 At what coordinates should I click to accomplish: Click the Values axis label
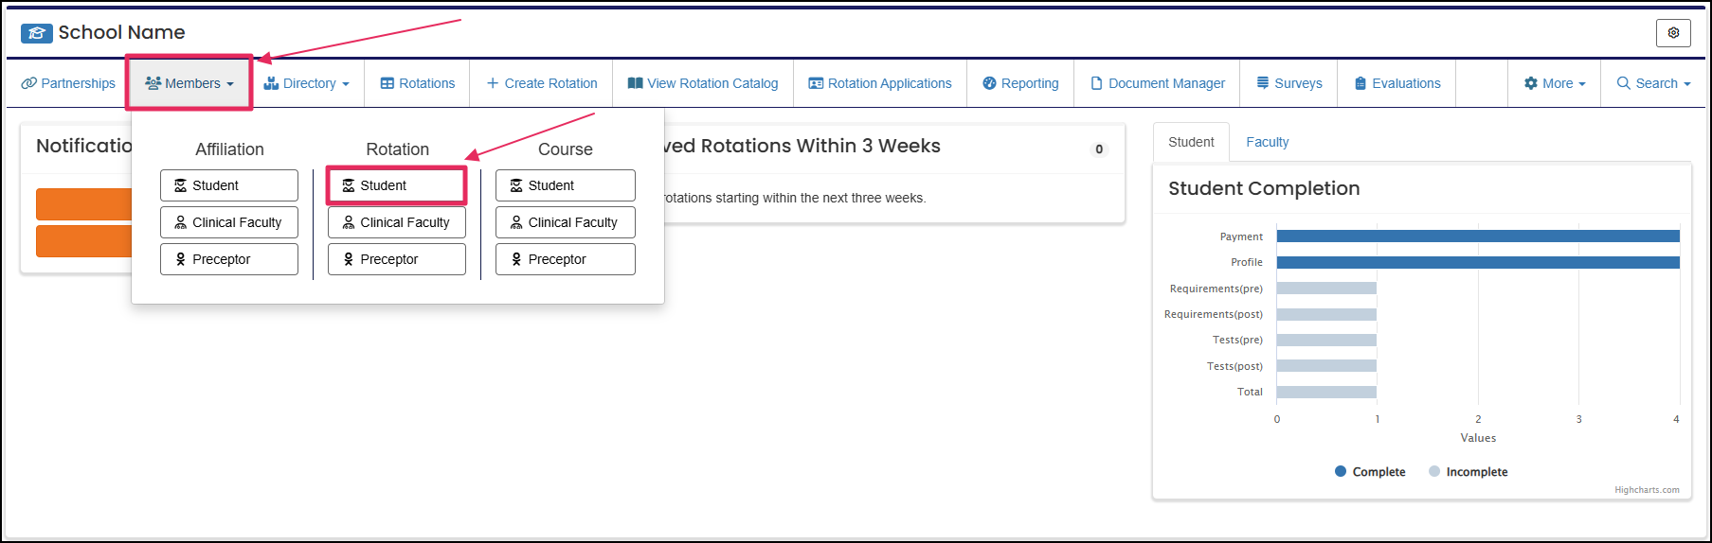coord(1478,438)
